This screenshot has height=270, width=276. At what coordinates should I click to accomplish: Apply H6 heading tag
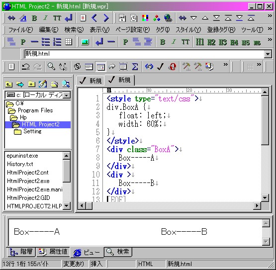tap(257, 43)
